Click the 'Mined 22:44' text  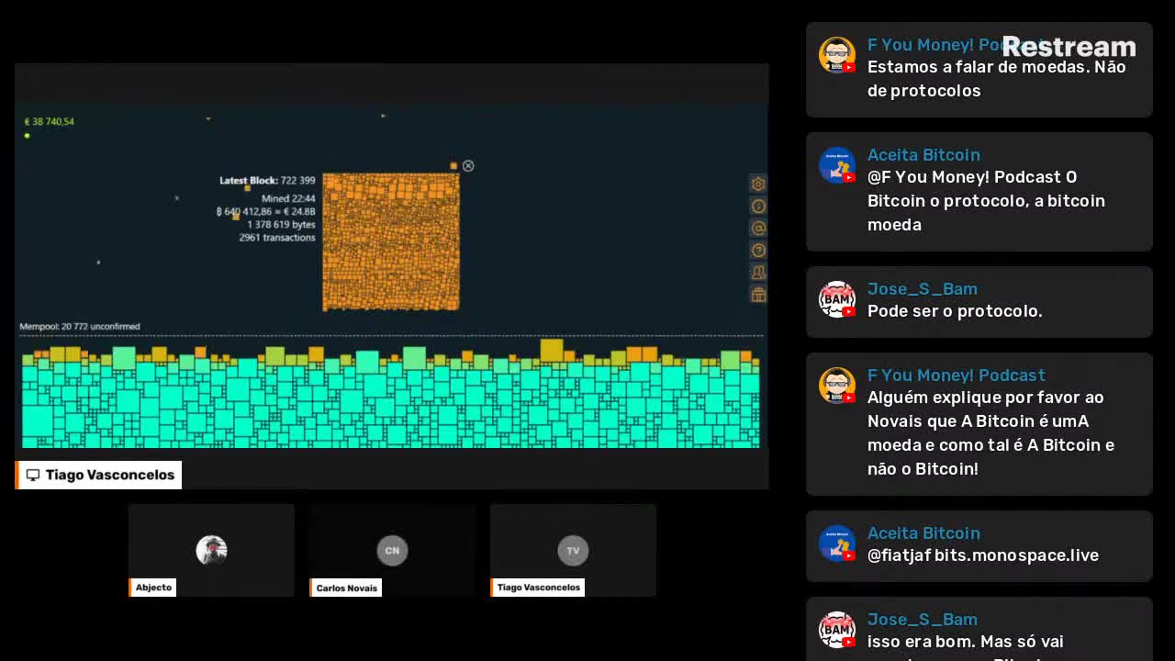tap(288, 198)
